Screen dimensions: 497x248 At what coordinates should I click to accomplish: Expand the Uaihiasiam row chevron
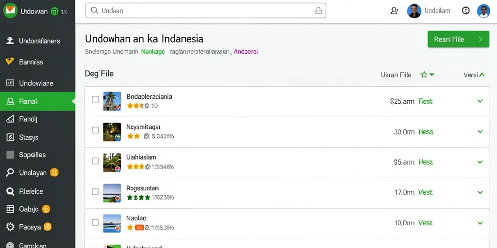click(x=480, y=162)
